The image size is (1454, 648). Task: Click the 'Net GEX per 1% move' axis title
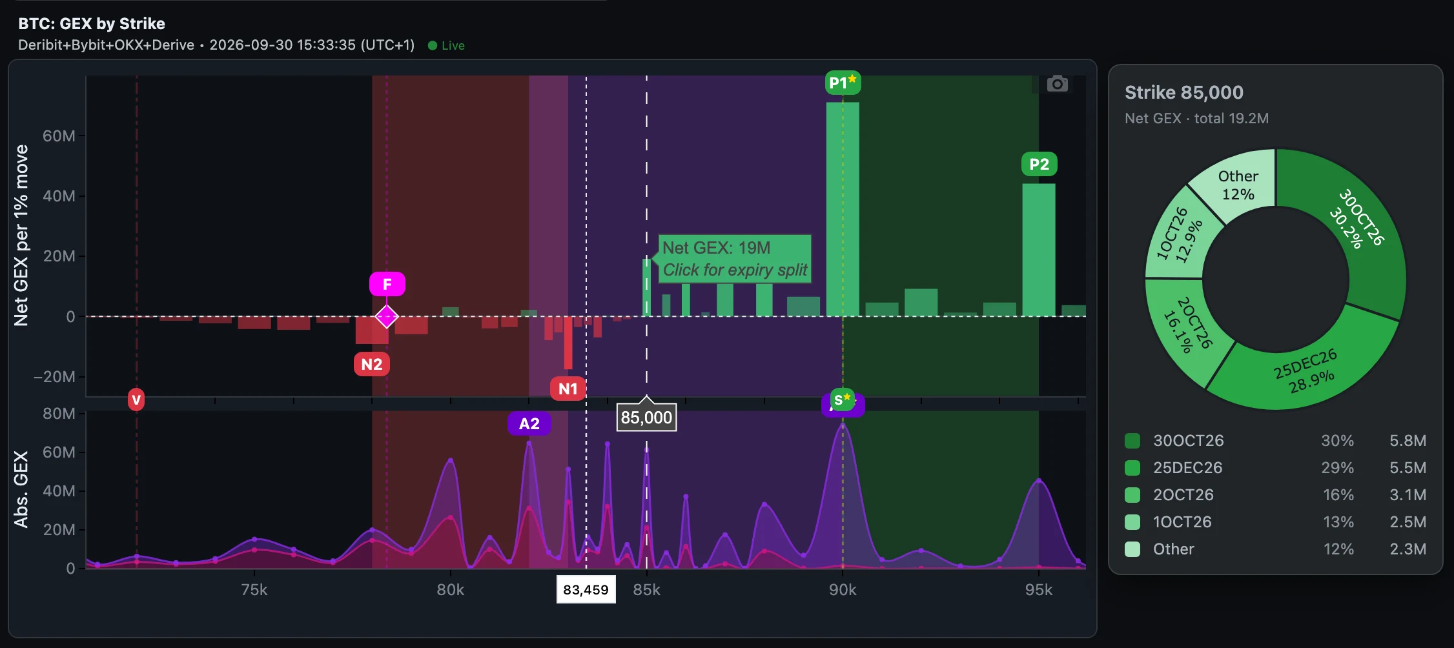[x=21, y=236]
